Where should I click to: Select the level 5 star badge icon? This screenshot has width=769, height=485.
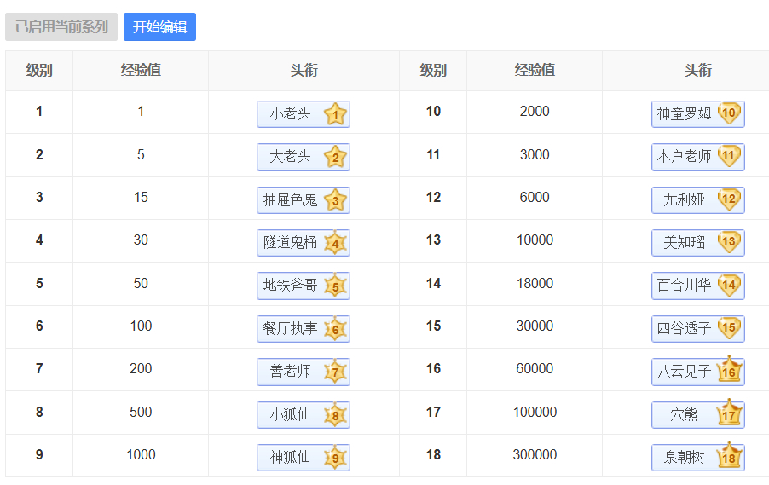(335, 286)
